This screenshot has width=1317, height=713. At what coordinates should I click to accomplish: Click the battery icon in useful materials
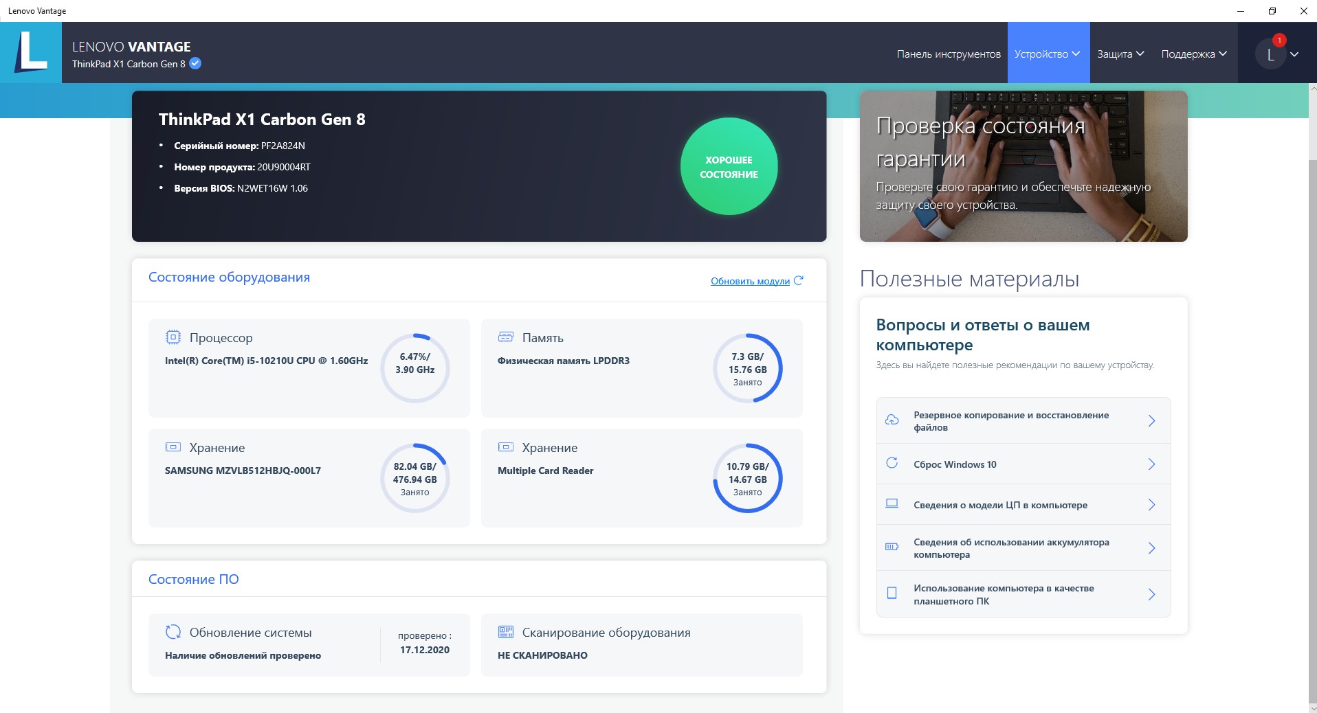892,547
